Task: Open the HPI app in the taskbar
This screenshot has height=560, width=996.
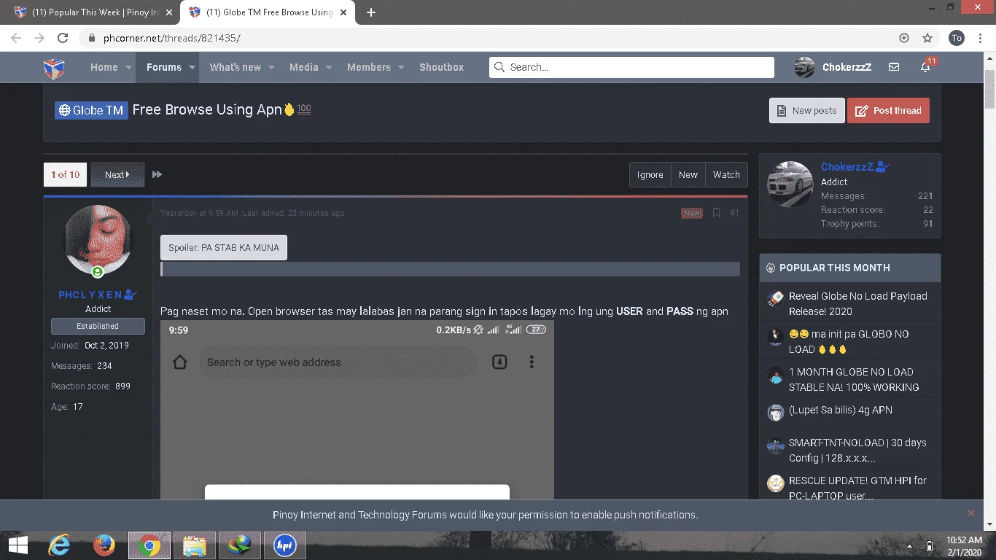Action: (x=285, y=545)
